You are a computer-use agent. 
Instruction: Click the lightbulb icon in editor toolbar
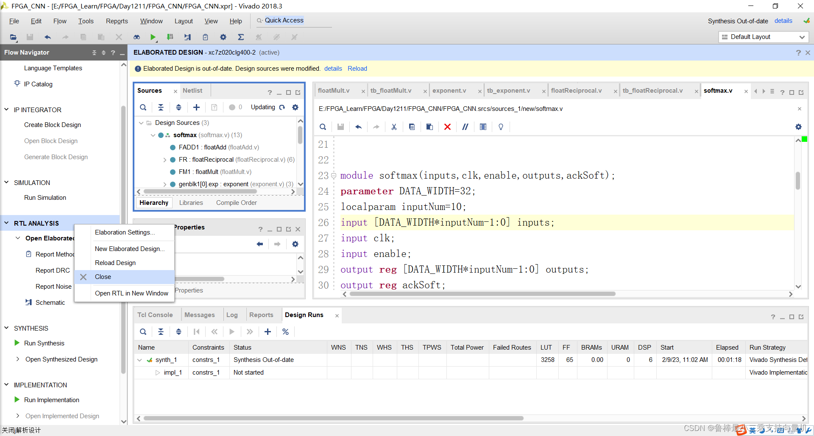point(501,127)
